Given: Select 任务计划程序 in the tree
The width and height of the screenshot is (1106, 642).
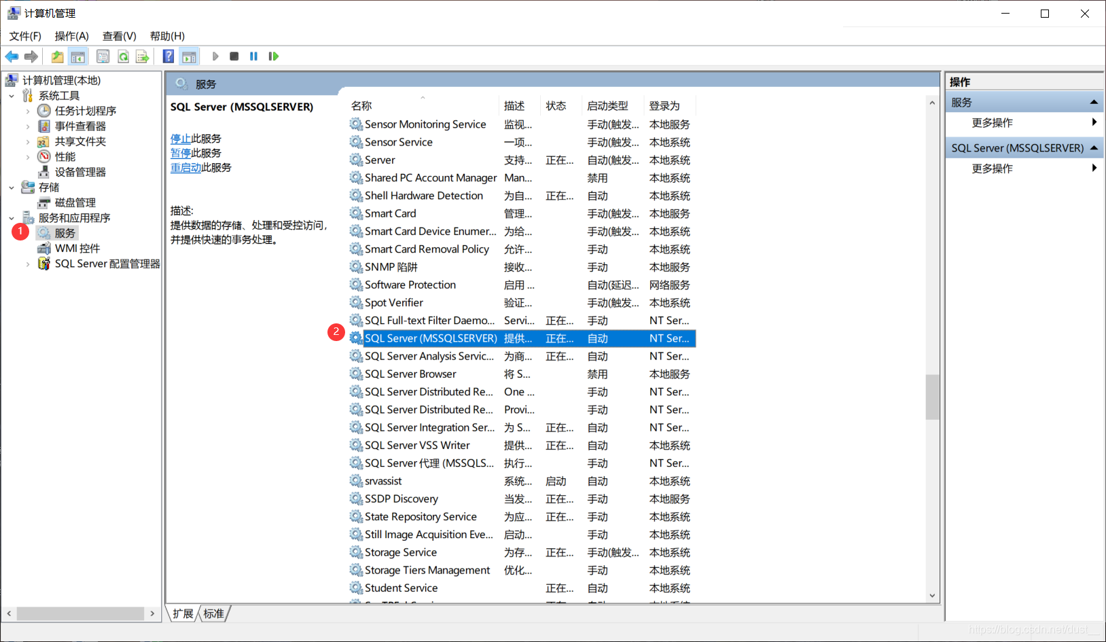Looking at the screenshot, I should click(x=86, y=111).
